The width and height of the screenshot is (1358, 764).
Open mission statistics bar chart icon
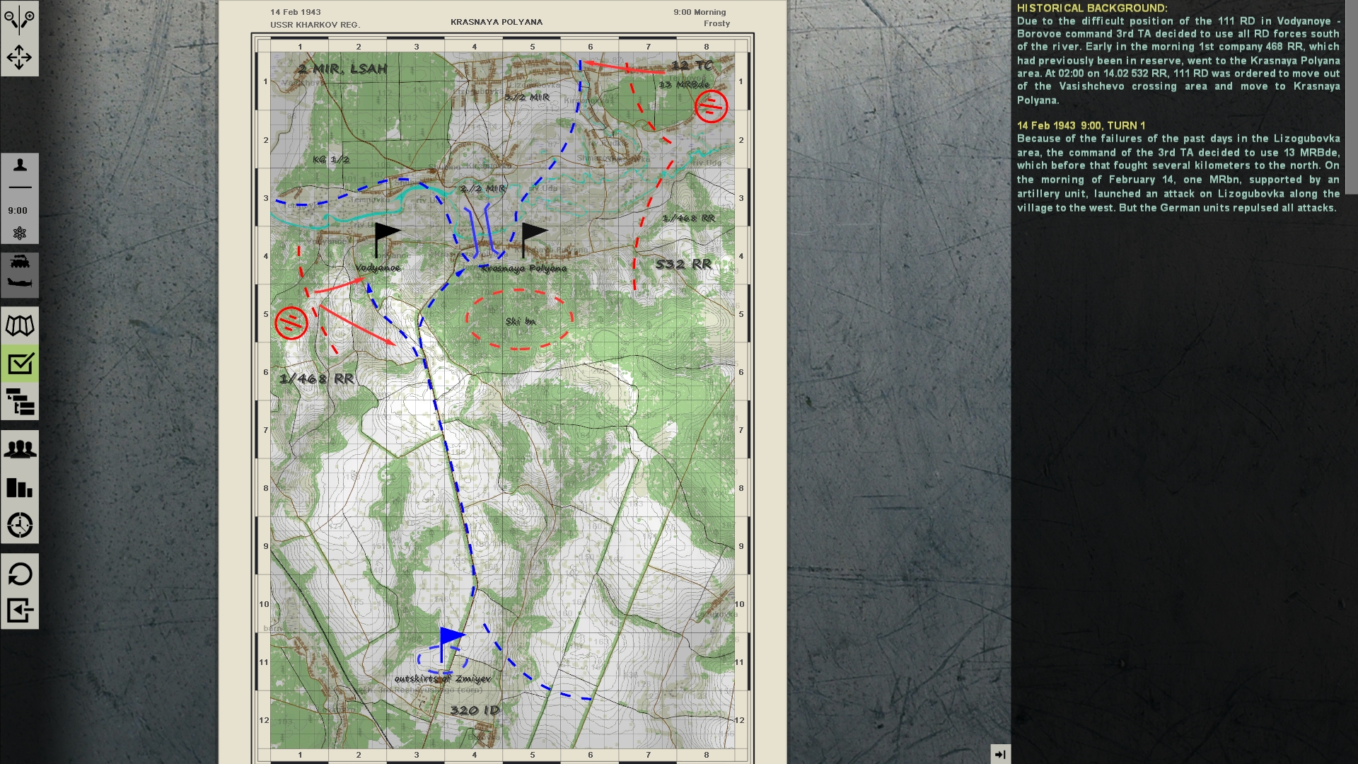19,488
